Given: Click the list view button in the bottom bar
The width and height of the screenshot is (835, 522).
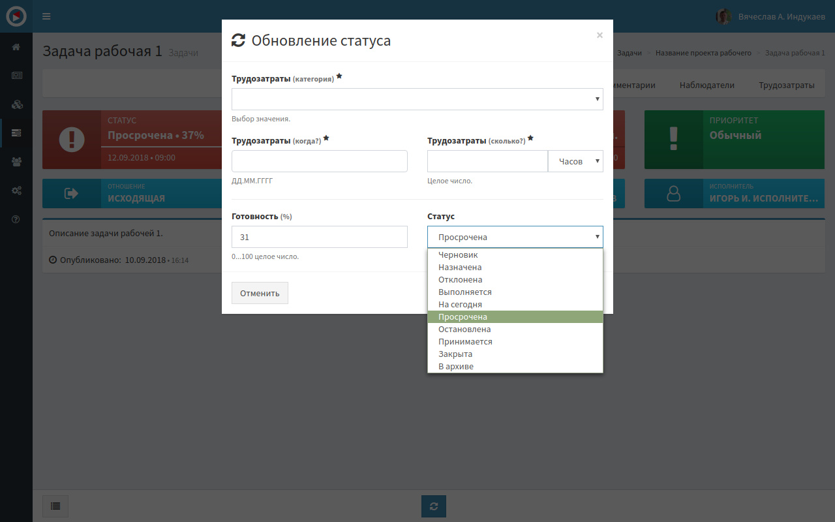Looking at the screenshot, I should point(55,506).
